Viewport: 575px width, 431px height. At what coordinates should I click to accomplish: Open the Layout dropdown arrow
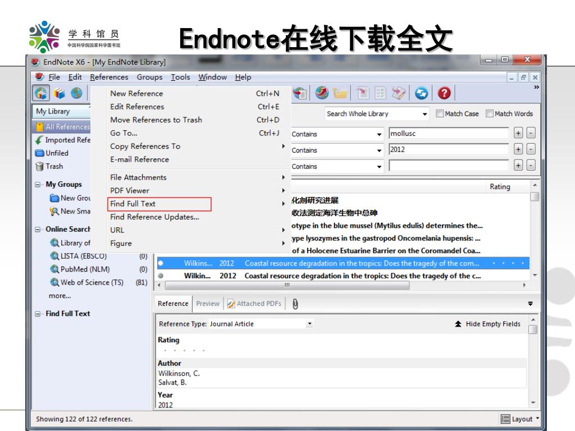[x=537, y=418]
